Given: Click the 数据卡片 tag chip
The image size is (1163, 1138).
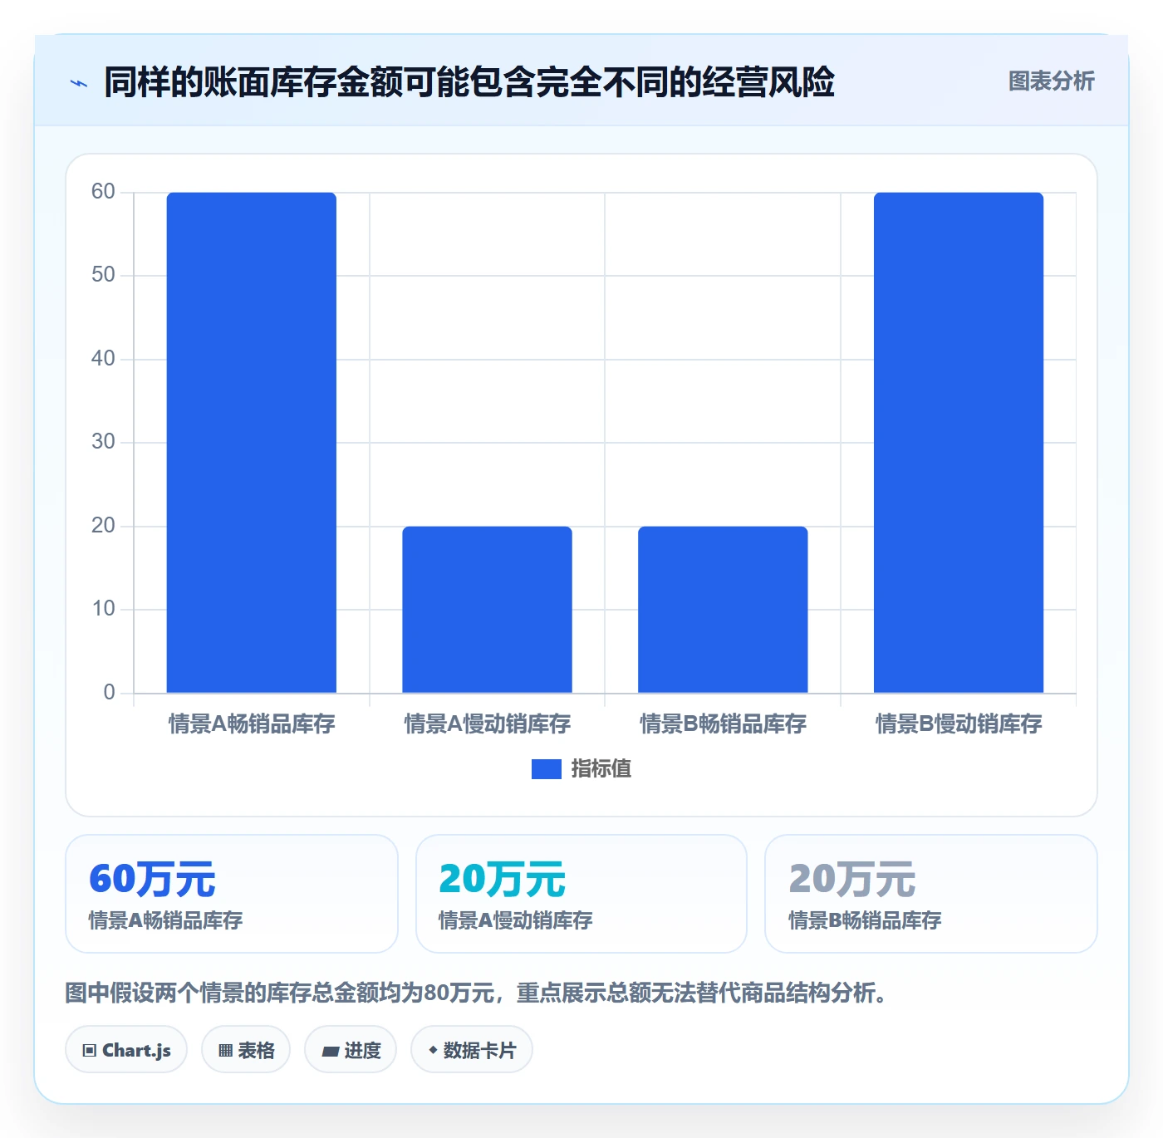Looking at the screenshot, I should pyautogui.click(x=472, y=1050).
